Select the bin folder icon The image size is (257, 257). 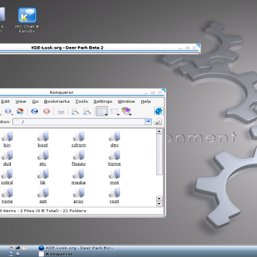[7, 136]
